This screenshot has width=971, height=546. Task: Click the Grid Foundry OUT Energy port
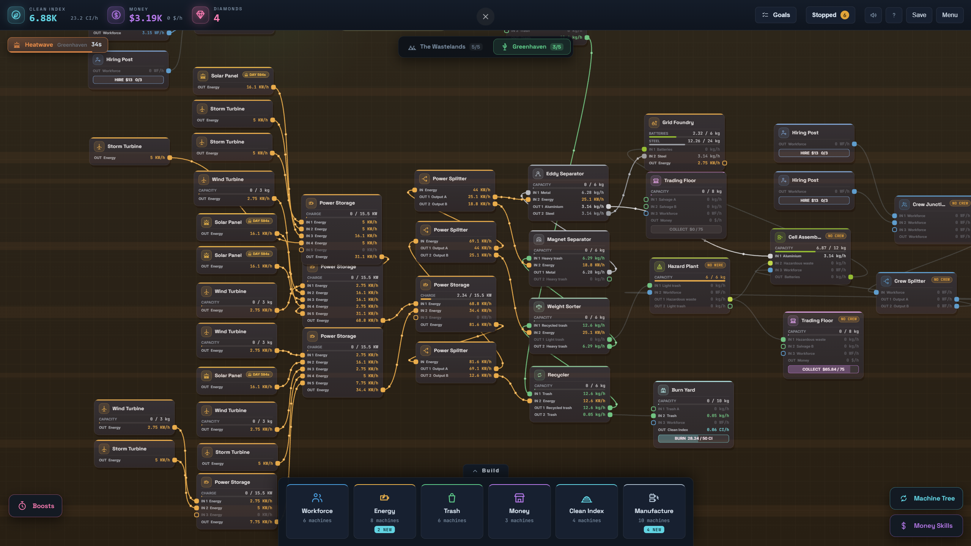pyautogui.click(x=724, y=163)
